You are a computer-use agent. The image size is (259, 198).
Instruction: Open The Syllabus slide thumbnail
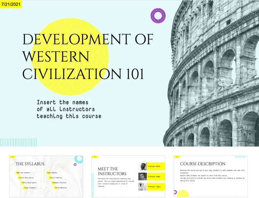point(46,176)
